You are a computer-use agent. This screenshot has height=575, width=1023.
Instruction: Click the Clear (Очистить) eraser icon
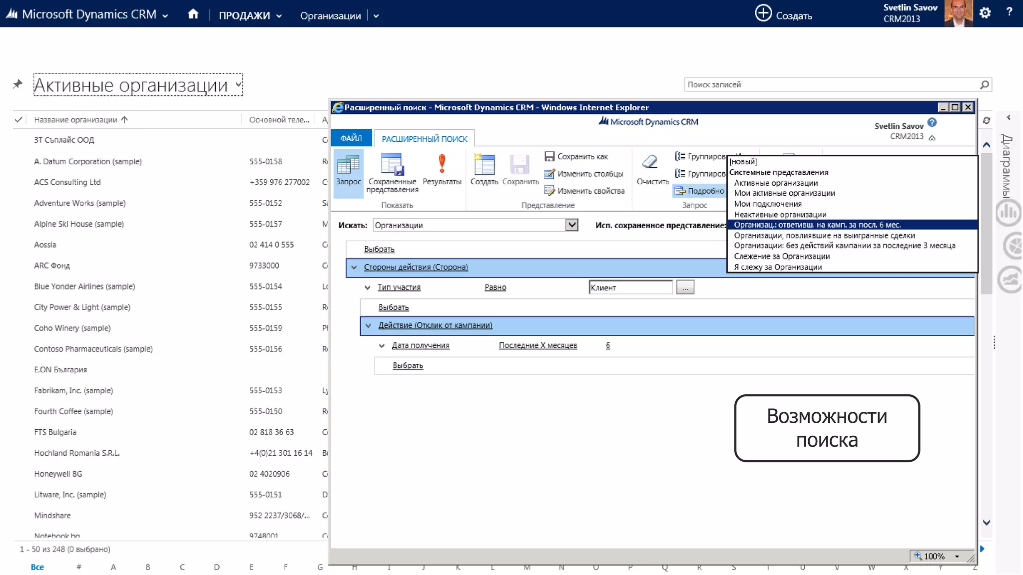point(650,162)
